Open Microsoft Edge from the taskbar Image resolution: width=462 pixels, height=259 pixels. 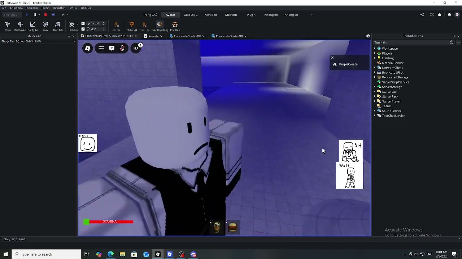click(x=110, y=254)
